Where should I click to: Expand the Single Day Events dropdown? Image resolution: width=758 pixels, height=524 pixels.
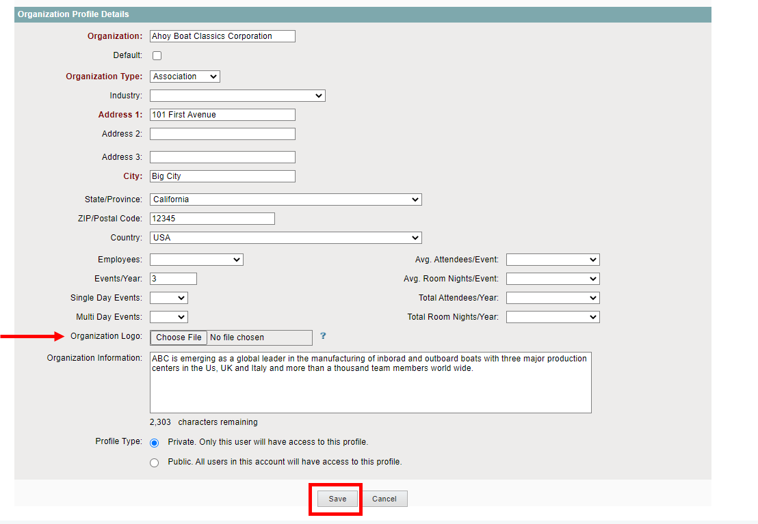point(168,298)
